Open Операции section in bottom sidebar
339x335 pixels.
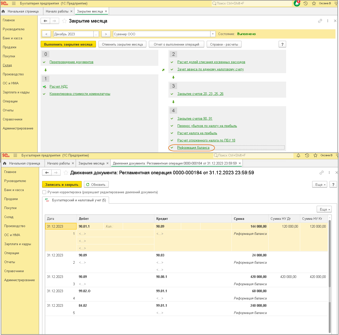coord(12,253)
